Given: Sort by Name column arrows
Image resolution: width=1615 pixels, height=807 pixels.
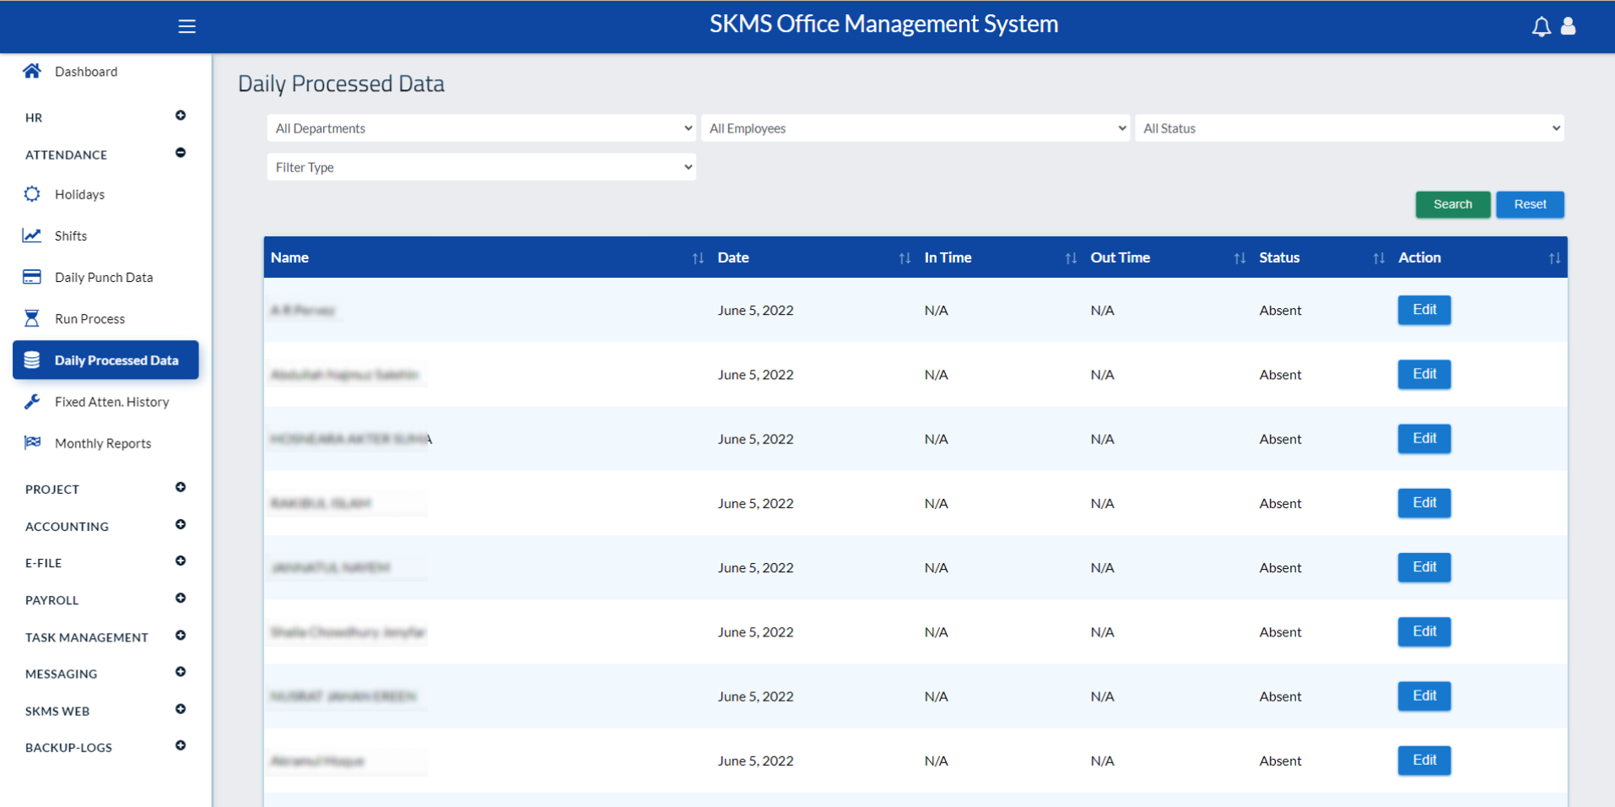Looking at the screenshot, I should [x=698, y=258].
